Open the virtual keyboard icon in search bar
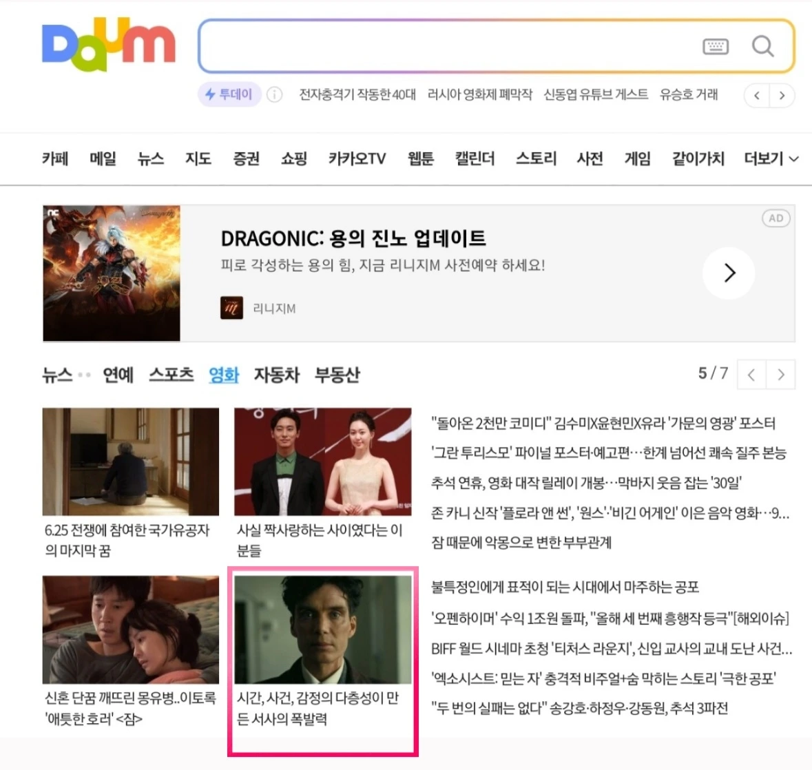 point(716,47)
